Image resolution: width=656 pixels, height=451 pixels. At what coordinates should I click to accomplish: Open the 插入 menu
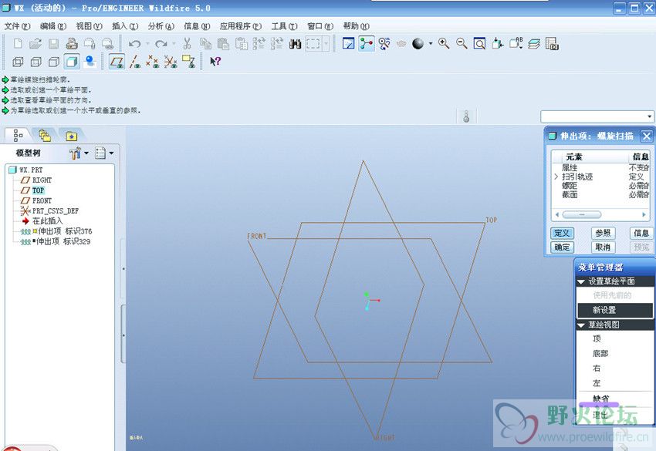[125, 26]
